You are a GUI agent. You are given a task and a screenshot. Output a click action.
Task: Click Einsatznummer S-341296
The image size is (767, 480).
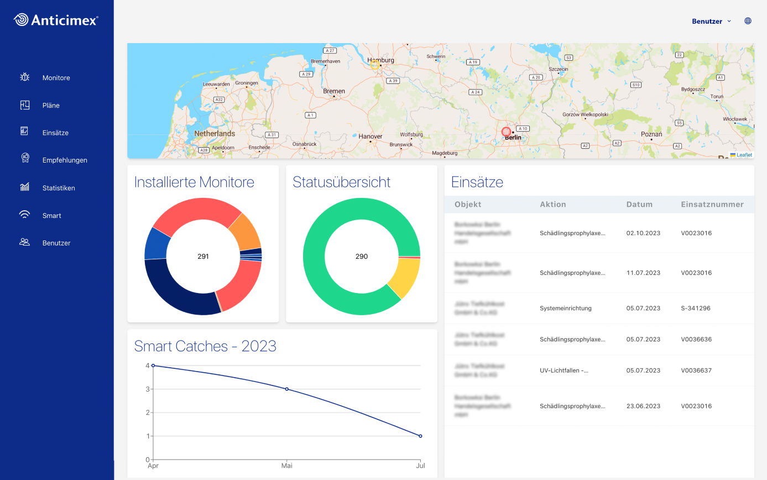point(696,308)
